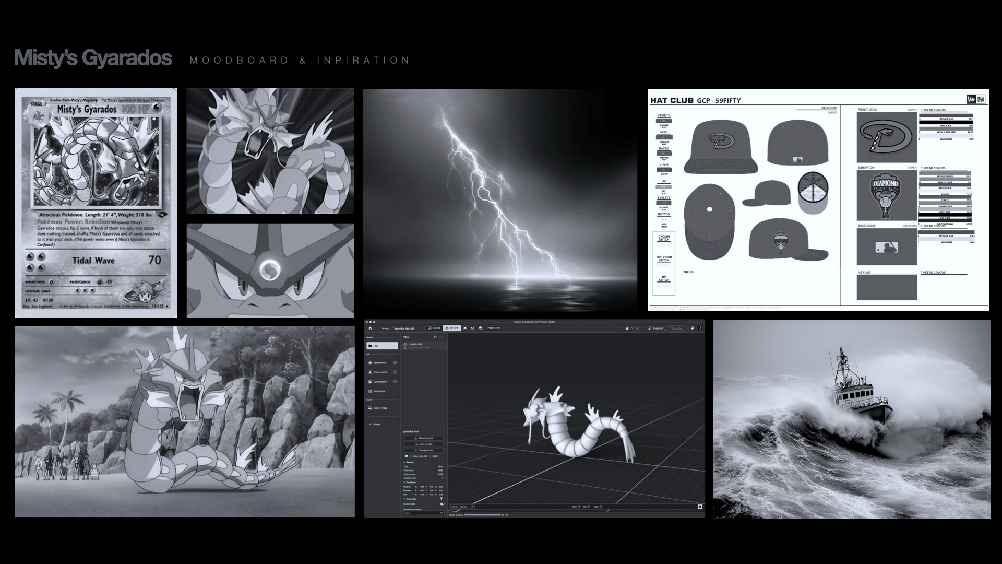The height and width of the screenshot is (564, 1002).
Task: Toggle the Appearance panel side arrow
Action: 395,362
